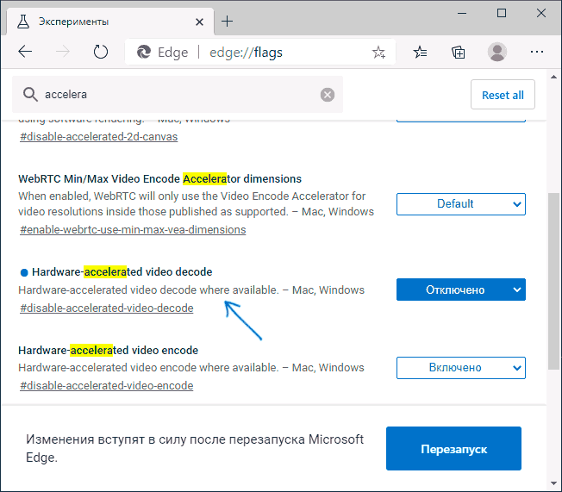Click the page scrollbar up arrow
This screenshot has width=562, height=492.
553,77
